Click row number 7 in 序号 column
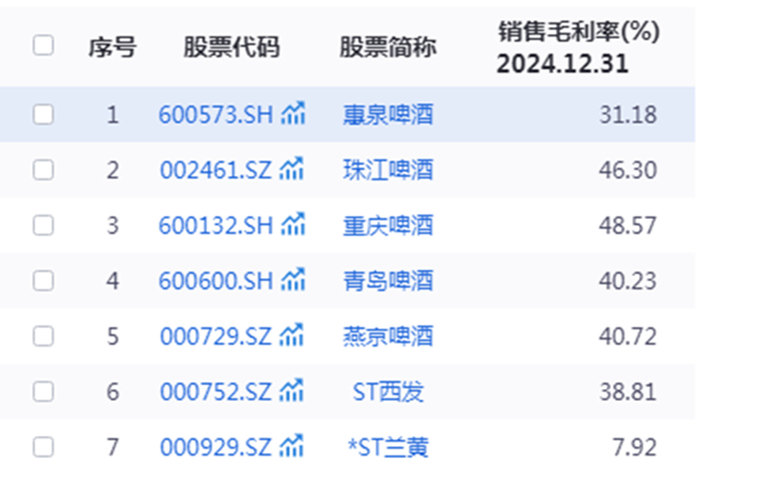Image resolution: width=768 pixels, height=485 pixels. [113, 447]
